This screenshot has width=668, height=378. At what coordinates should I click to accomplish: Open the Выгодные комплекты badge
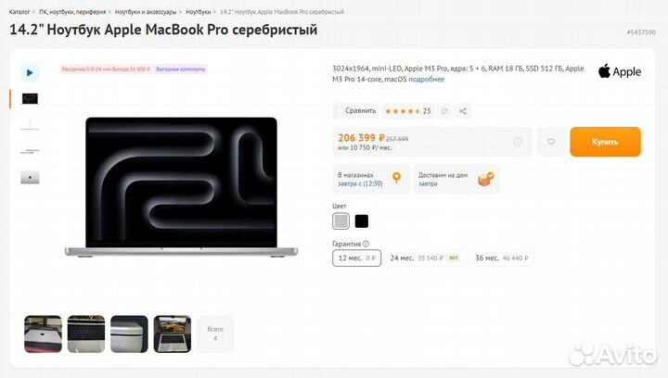[x=181, y=69]
